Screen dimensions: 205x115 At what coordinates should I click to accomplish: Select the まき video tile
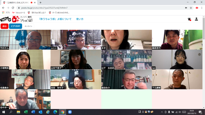coord(127,40)
